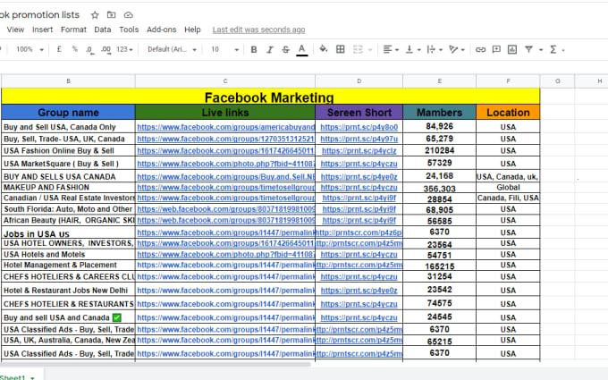Open the View menu
The height and width of the screenshot is (380, 608).
click(15, 30)
